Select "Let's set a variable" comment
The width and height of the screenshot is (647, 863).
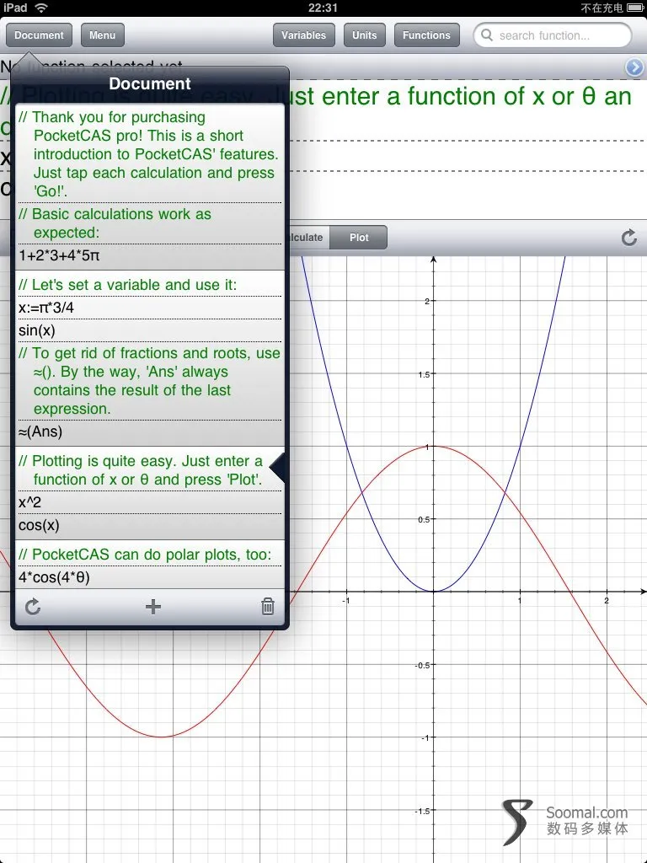(150, 285)
